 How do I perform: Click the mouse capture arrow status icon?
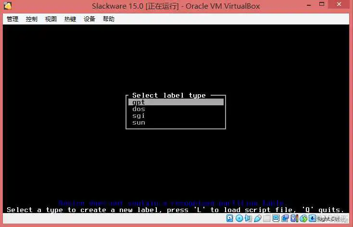tap(313, 218)
